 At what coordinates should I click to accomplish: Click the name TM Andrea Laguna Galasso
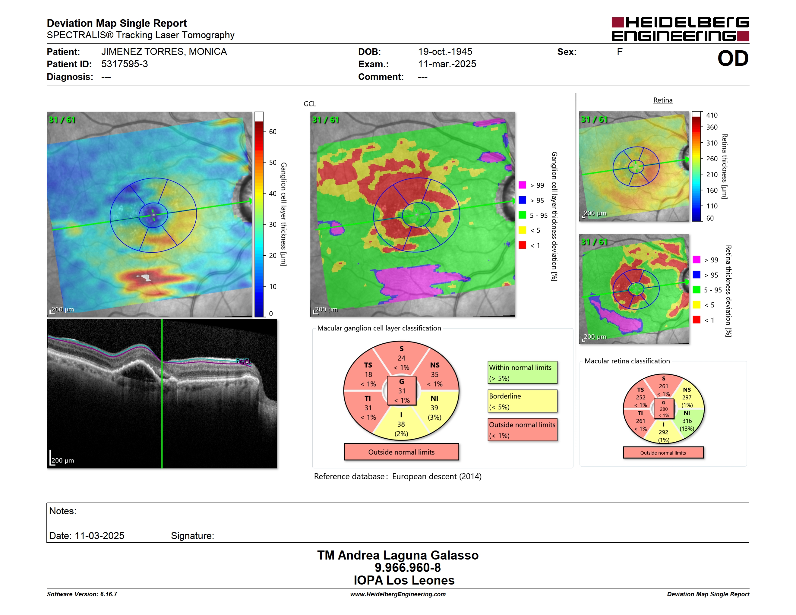point(398,555)
